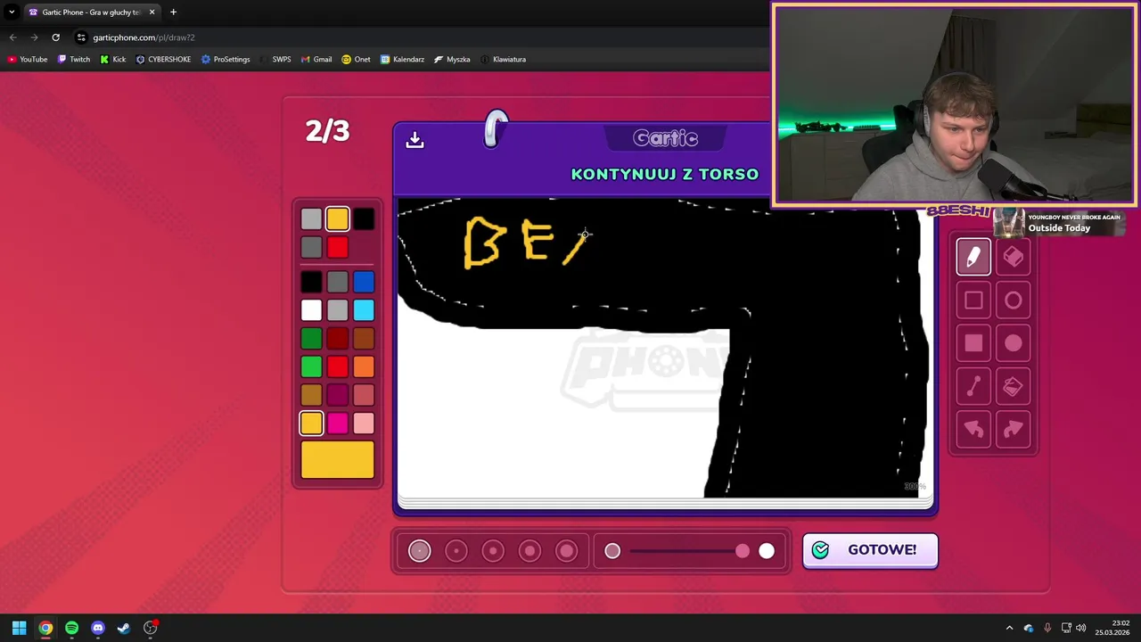This screenshot has width=1141, height=642.
Task: Choose the outlined ellipse shape tool
Action: 1014,300
